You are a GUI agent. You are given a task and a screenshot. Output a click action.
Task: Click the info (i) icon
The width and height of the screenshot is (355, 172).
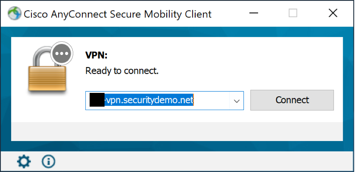(x=49, y=162)
